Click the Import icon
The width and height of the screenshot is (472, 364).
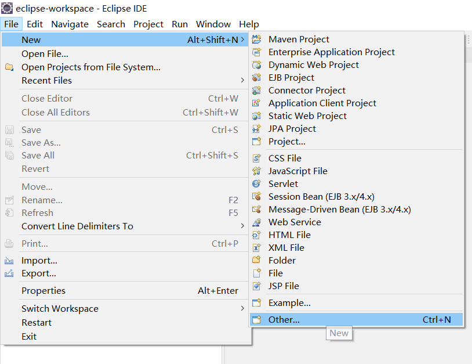[9, 260]
